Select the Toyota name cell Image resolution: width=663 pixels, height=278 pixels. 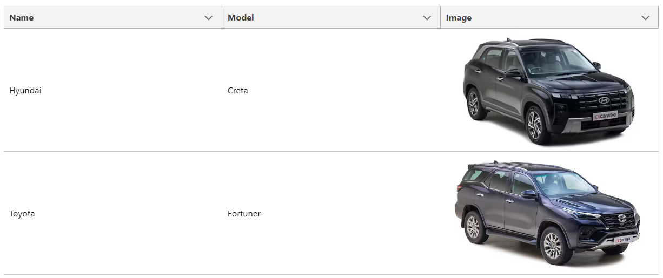coord(22,214)
